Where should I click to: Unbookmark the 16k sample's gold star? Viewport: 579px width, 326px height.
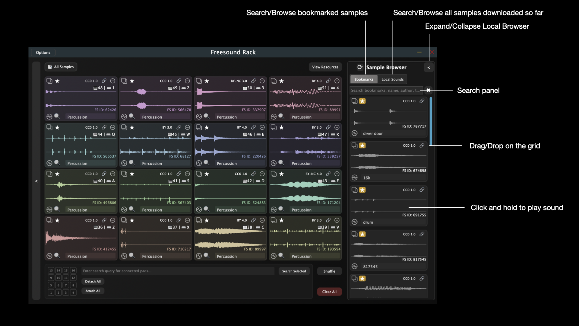click(x=362, y=145)
